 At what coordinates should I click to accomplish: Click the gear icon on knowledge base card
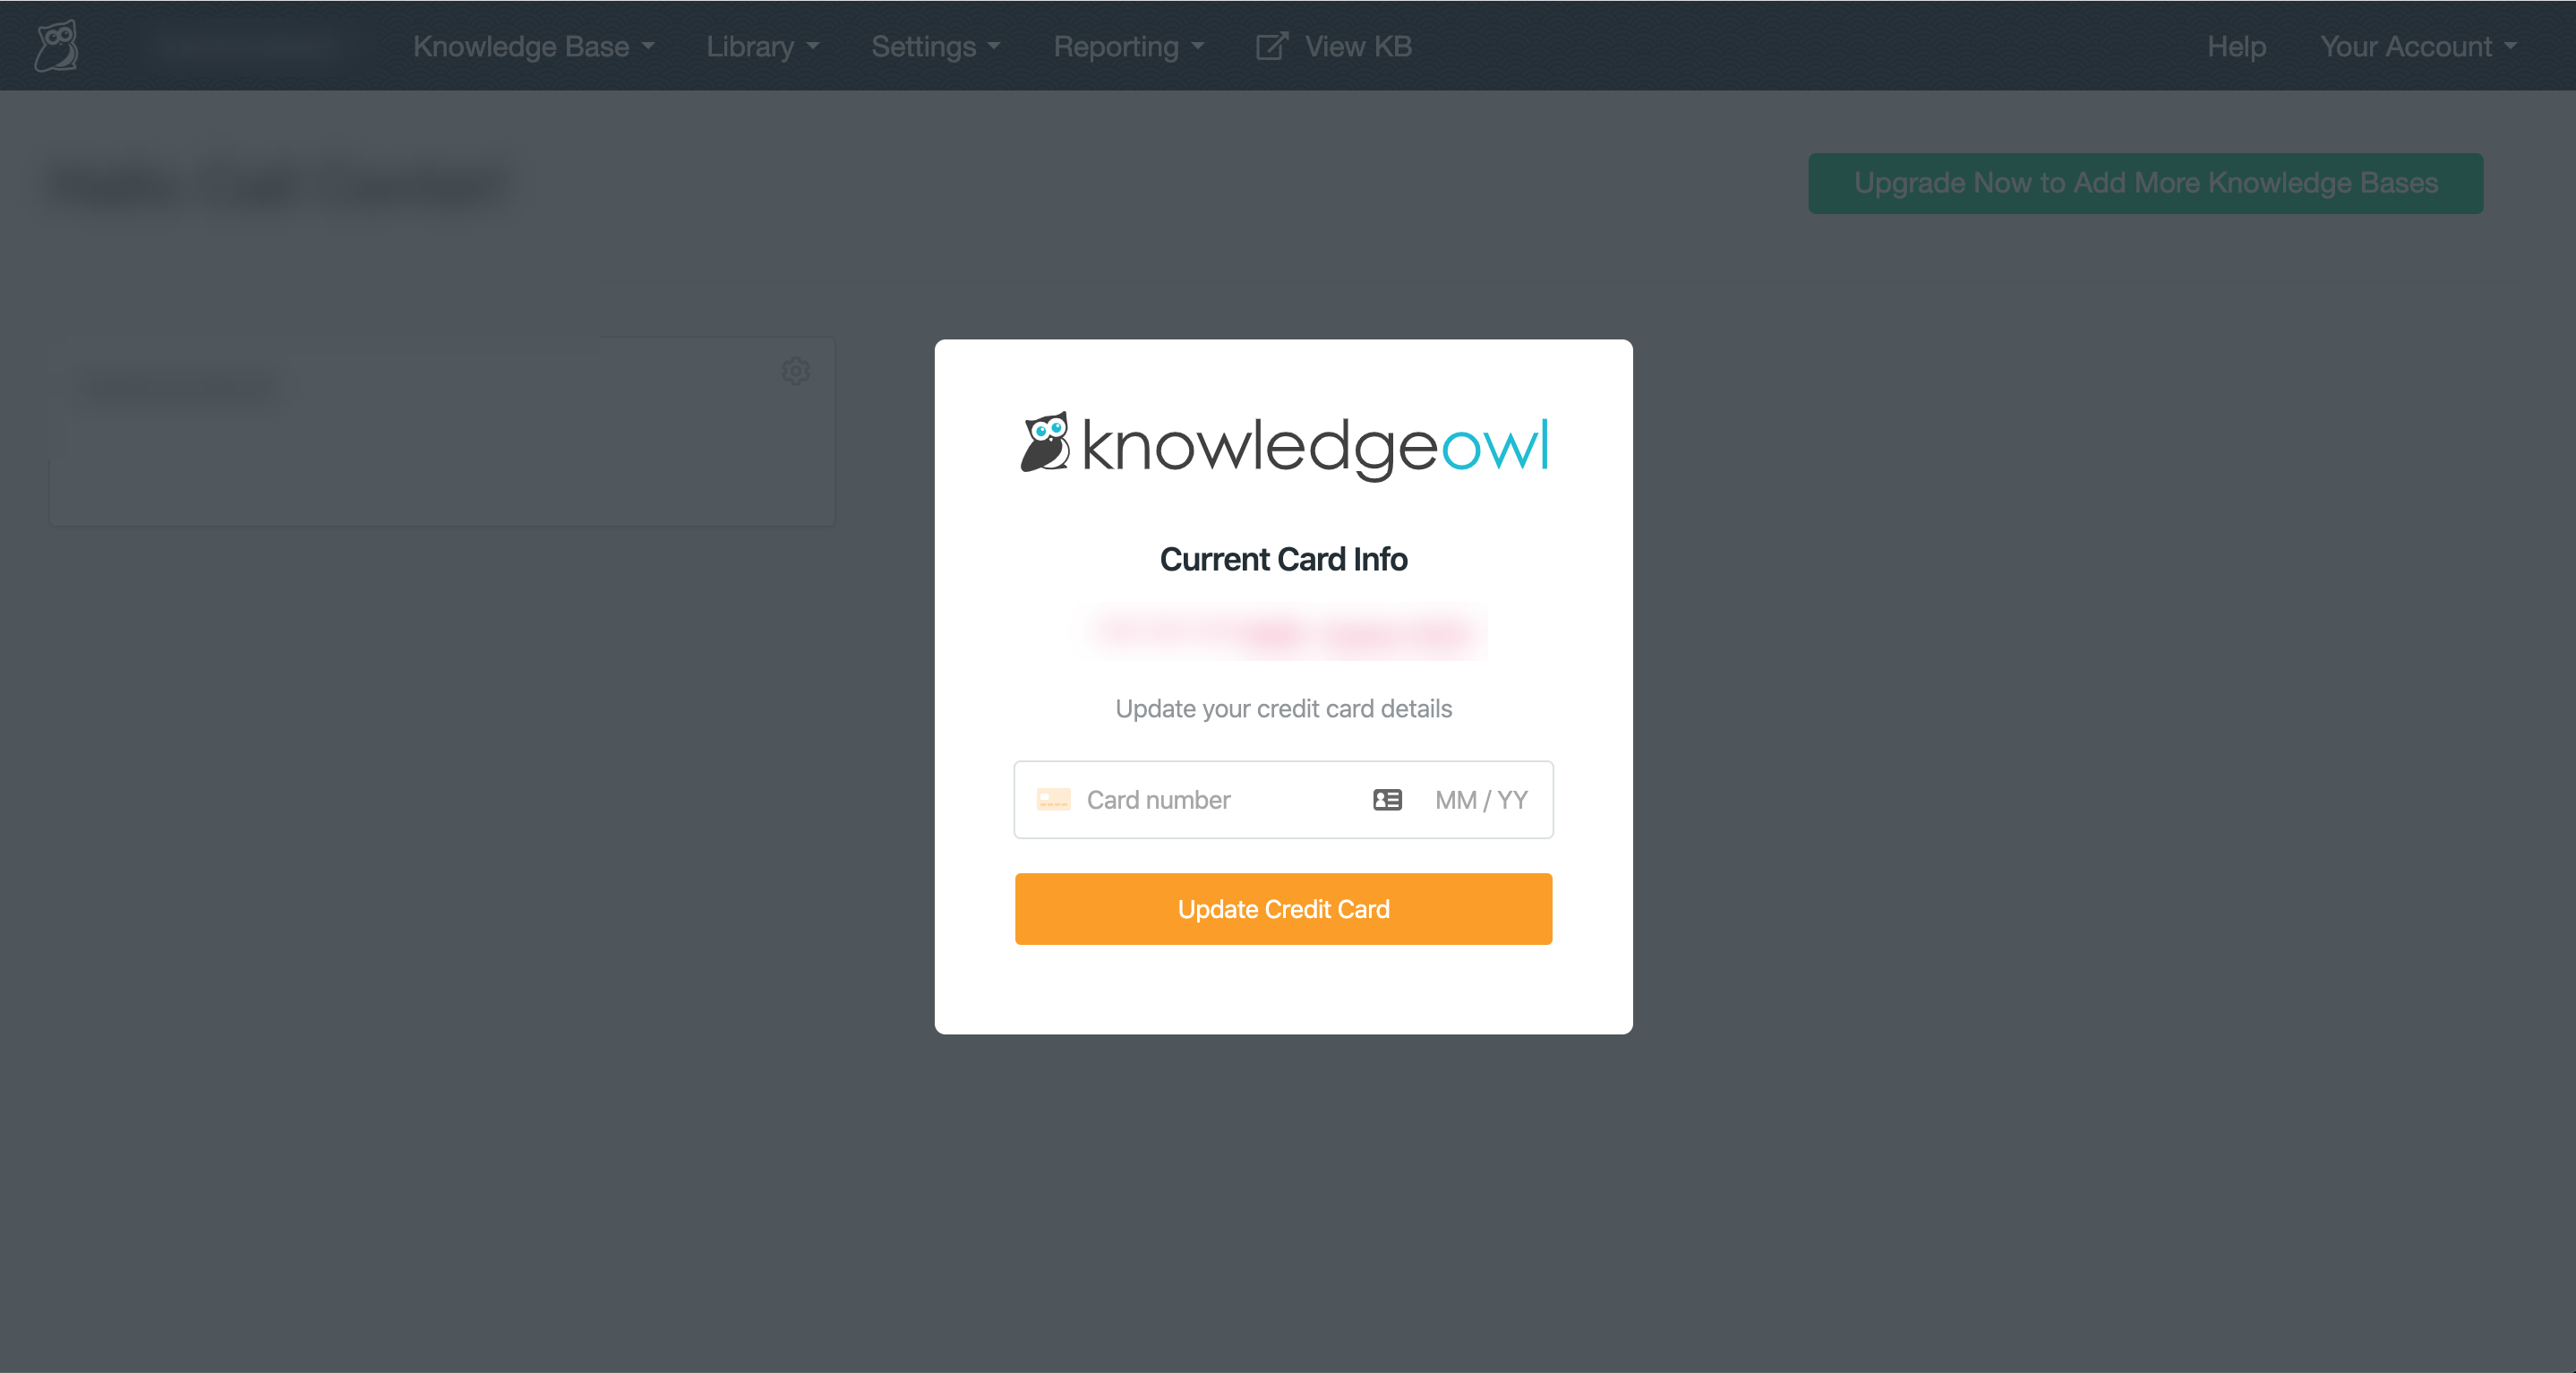tap(795, 371)
